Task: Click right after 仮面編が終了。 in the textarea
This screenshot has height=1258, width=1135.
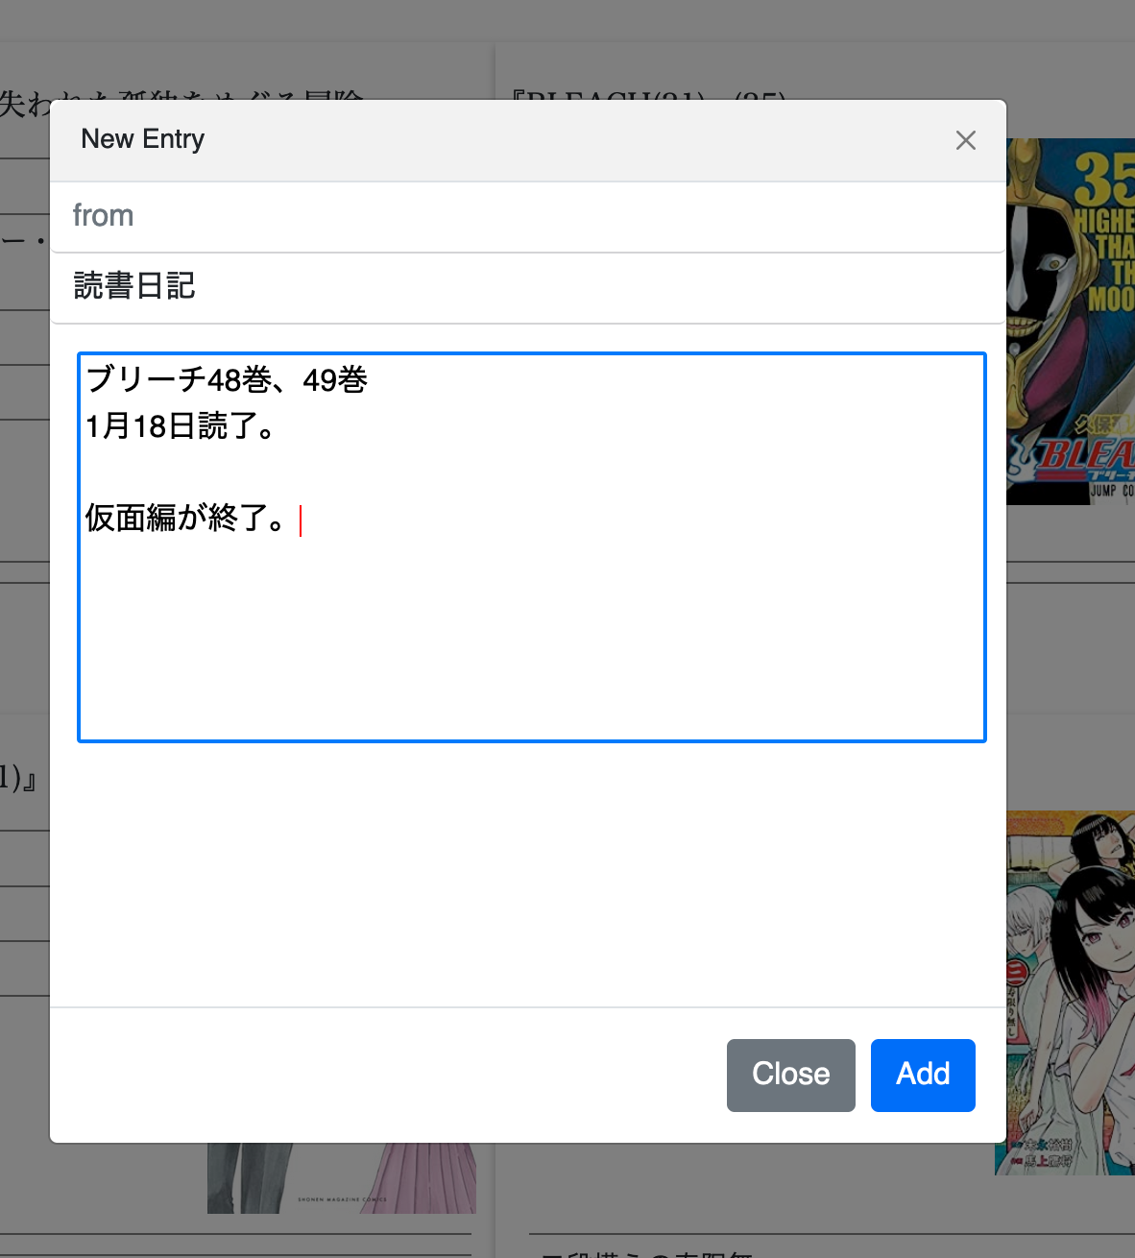Action: tap(301, 519)
